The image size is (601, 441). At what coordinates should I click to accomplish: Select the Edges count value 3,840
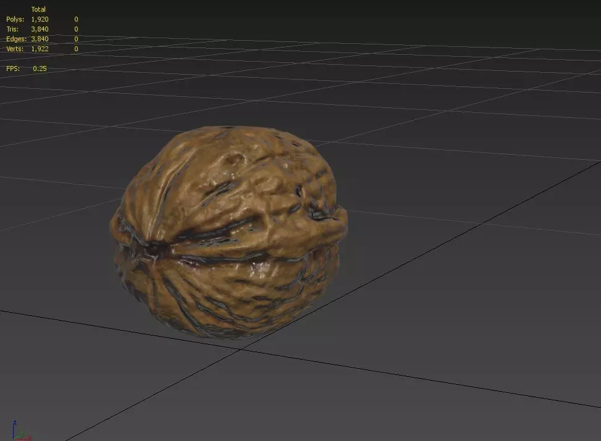40,39
